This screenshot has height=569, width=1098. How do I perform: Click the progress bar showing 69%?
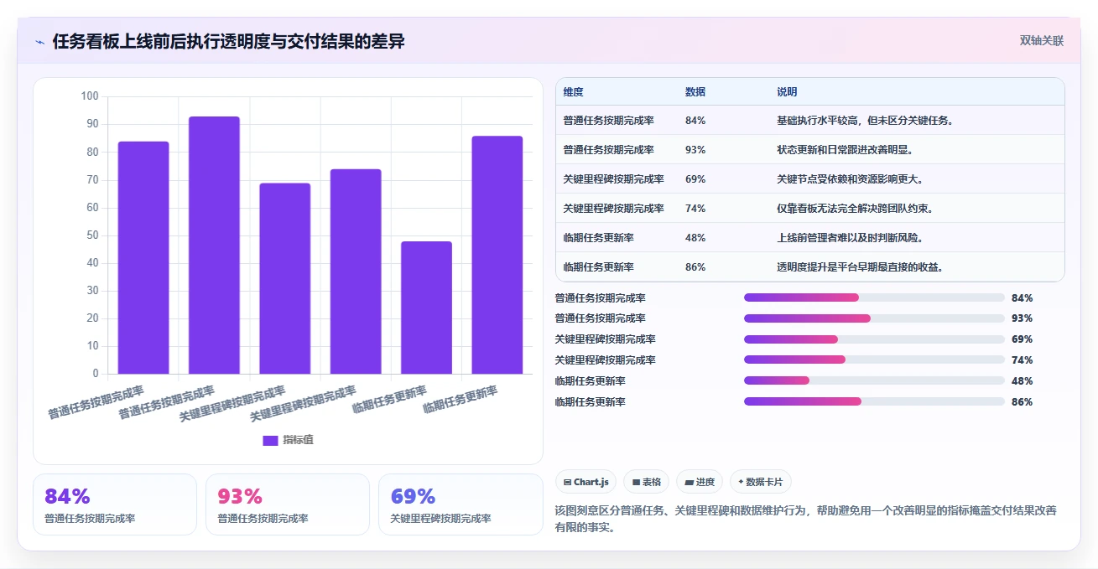point(874,339)
